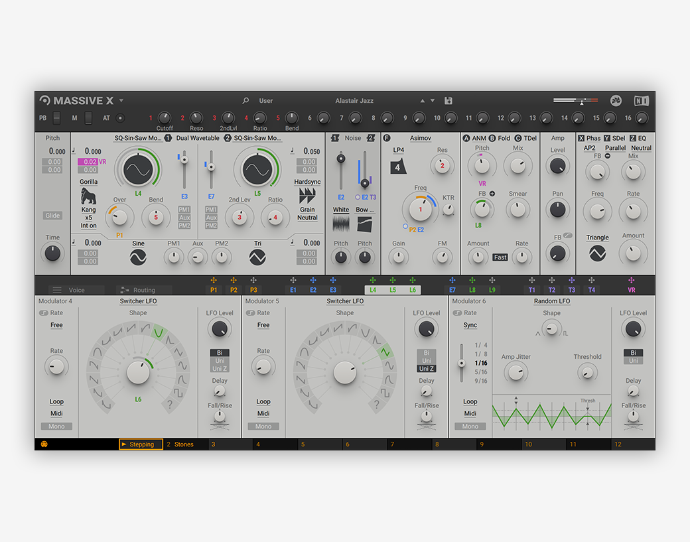The width and height of the screenshot is (690, 542).
Task: Toggle stereo effect X bypass
Action: [581, 138]
